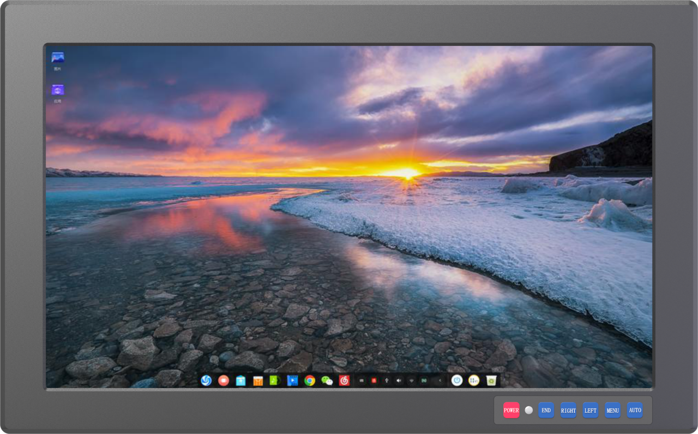The width and height of the screenshot is (698, 434).
Task: Open the pictures icon on desktop
Action: (x=58, y=58)
